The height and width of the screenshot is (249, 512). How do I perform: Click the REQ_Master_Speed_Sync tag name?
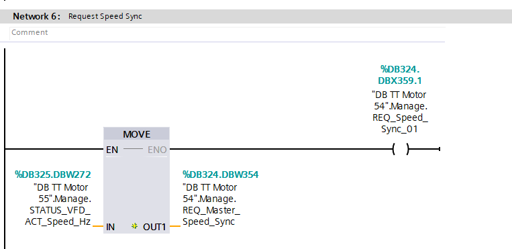pos(211,215)
